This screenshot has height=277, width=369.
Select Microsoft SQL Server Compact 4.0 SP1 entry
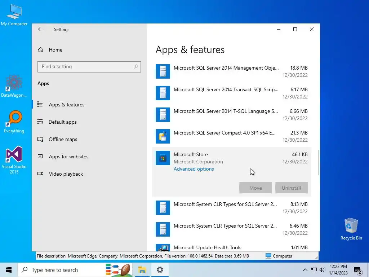[x=232, y=136]
